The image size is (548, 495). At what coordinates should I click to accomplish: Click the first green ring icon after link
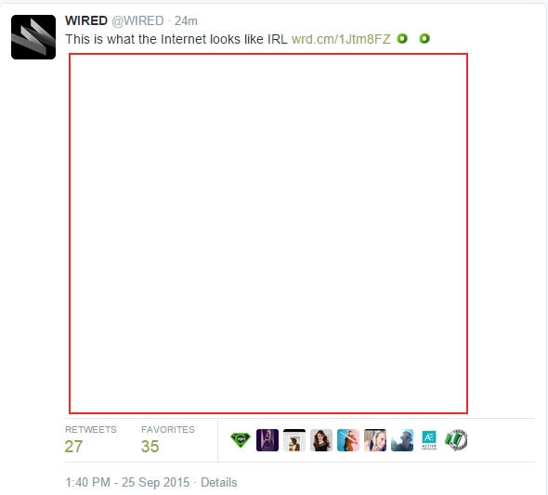click(x=402, y=38)
